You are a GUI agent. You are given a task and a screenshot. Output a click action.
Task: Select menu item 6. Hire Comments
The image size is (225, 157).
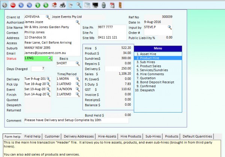158,74
